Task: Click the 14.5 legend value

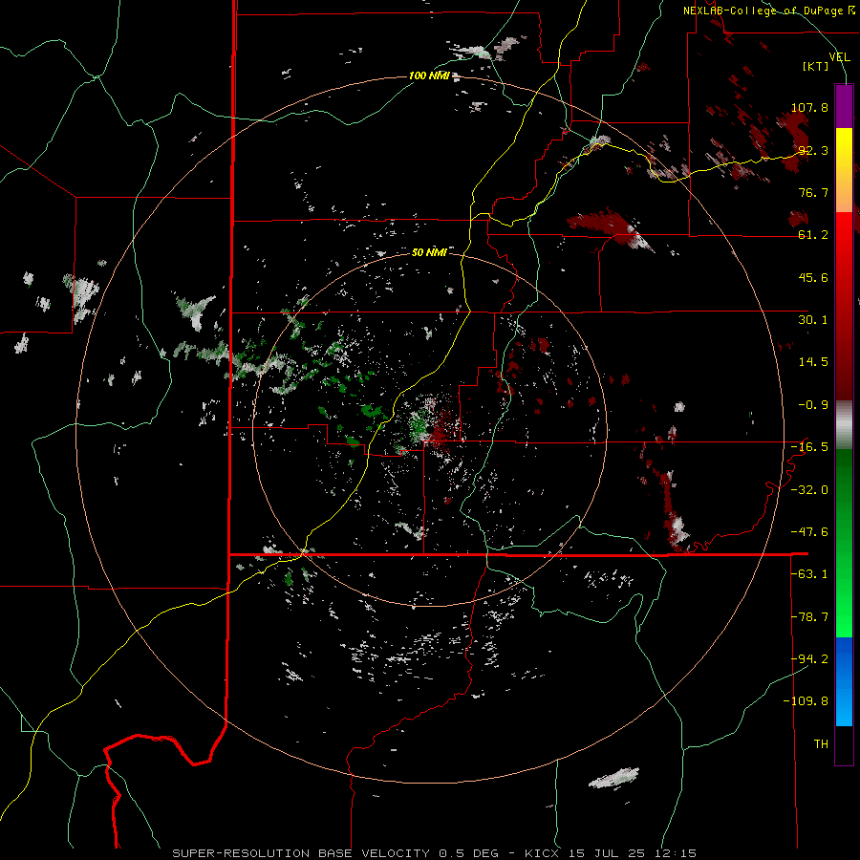Action: pyautogui.click(x=813, y=362)
